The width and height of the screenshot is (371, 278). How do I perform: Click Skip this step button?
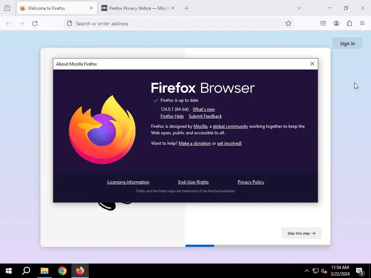(x=301, y=233)
